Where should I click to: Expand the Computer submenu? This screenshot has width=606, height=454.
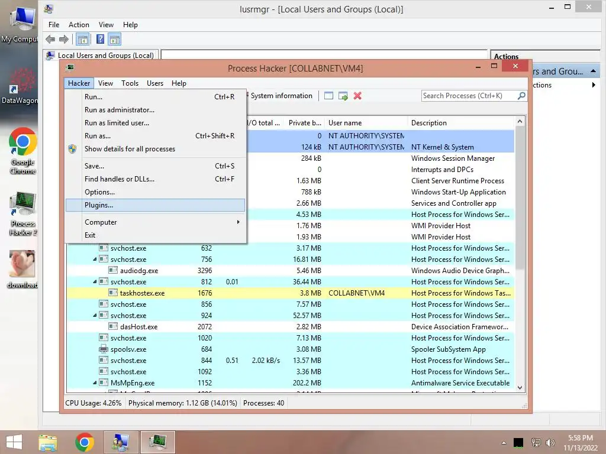pos(156,222)
